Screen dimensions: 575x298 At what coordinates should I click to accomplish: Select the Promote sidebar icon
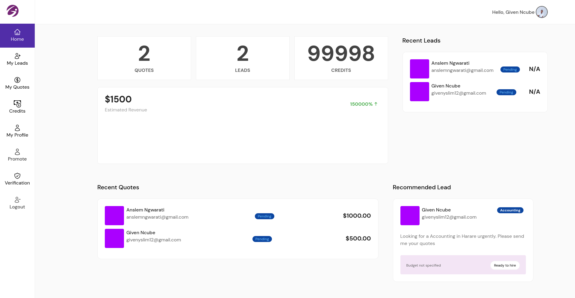(17, 152)
